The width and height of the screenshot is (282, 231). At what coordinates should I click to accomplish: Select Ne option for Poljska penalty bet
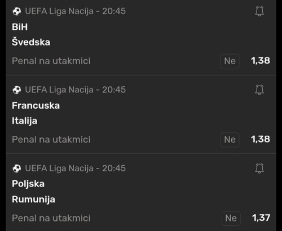coord(231,218)
